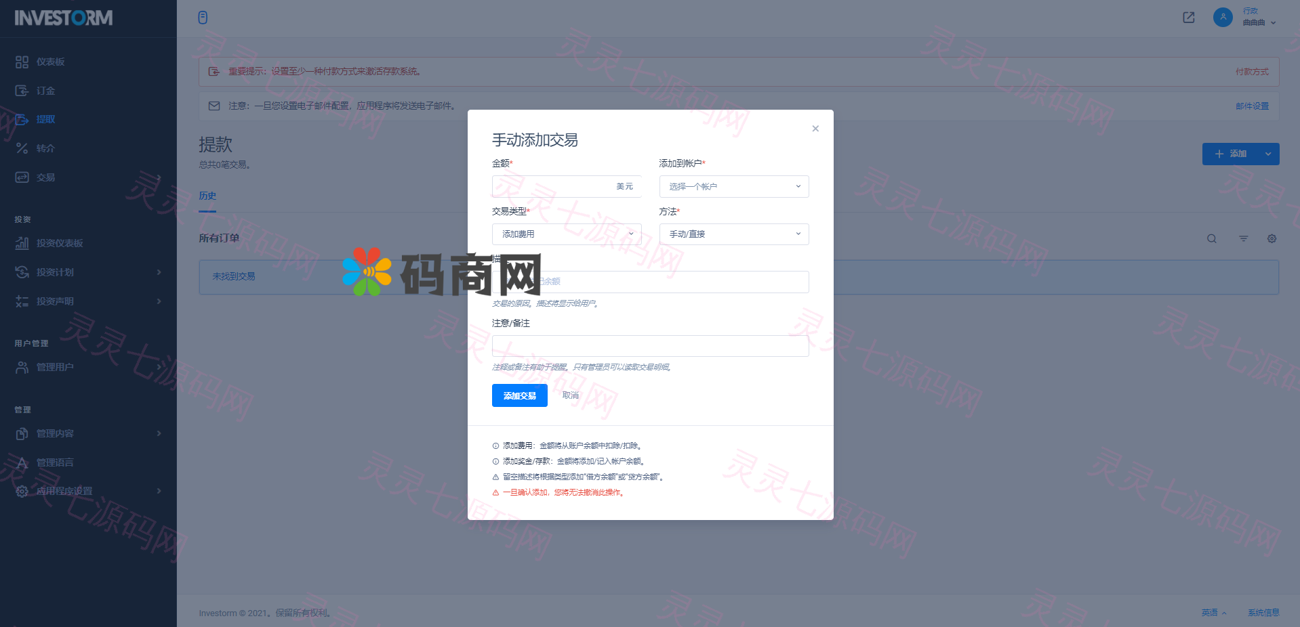This screenshot has width=1300, height=627.
Task: Open 选择一个帐户 account dropdown
Action: point(734,186)
